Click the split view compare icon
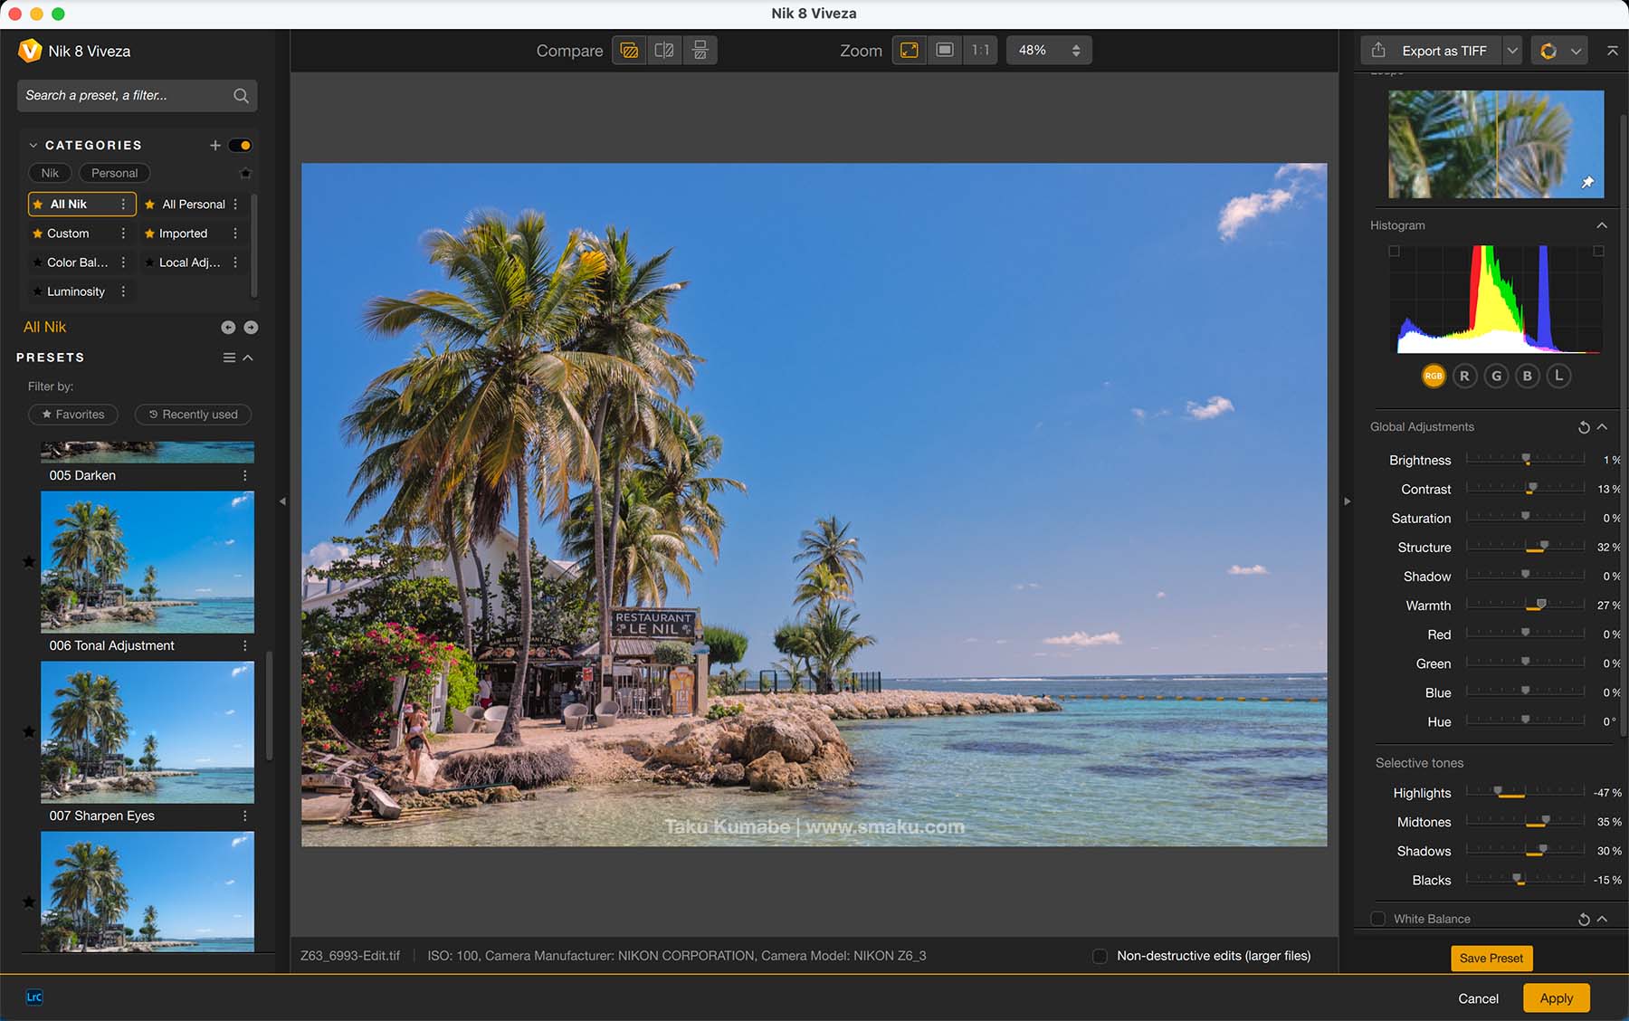Viewport: 1629px width, 1021px height. coord(664,51)
